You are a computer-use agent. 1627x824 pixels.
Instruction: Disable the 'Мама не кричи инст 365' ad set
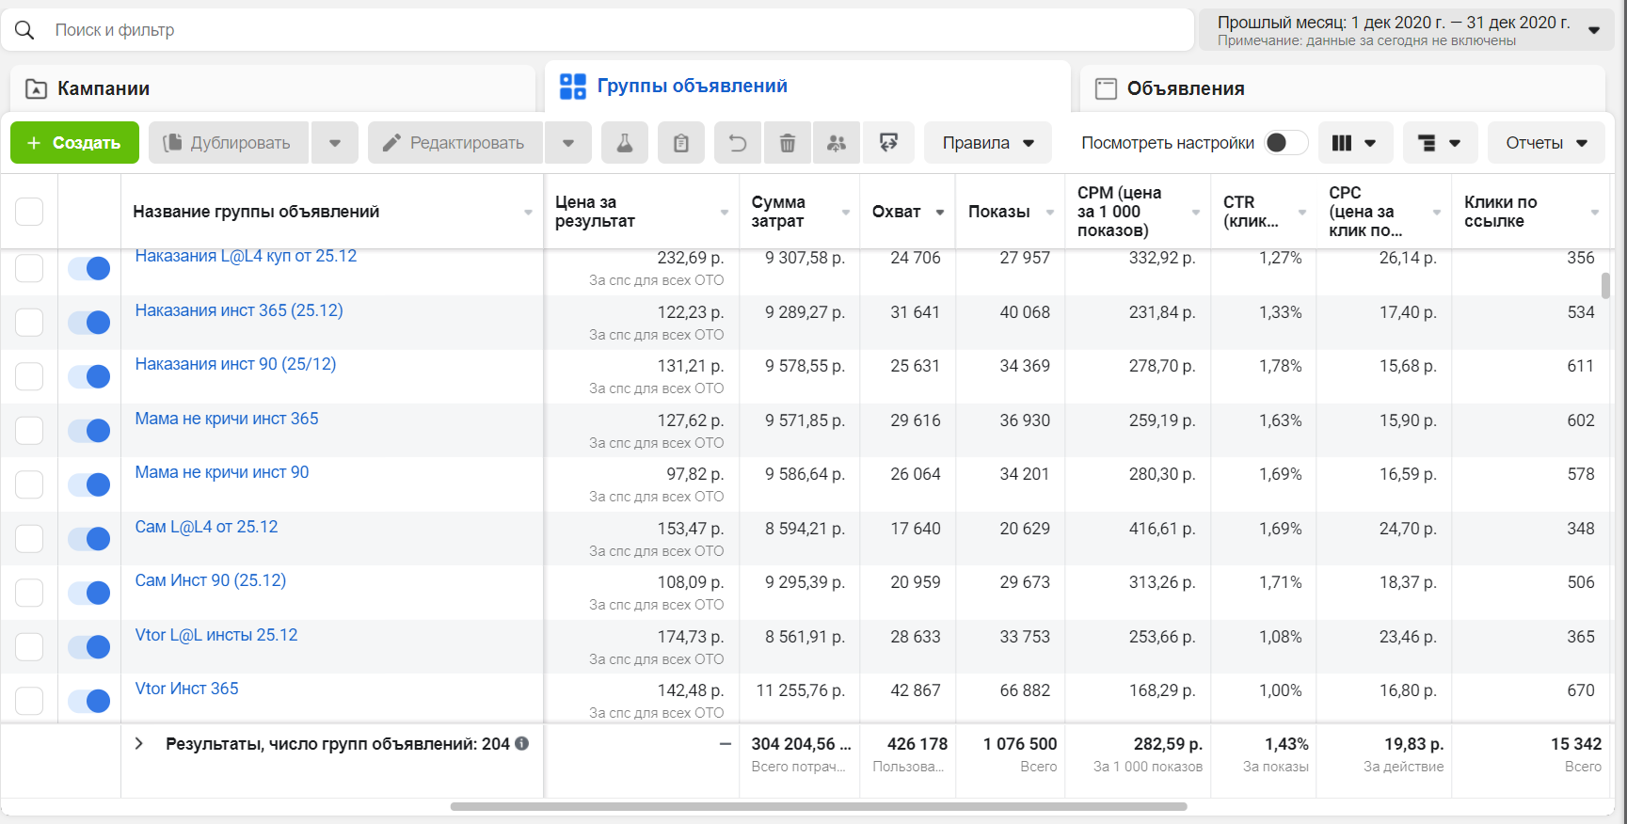(x=89, y=431)
